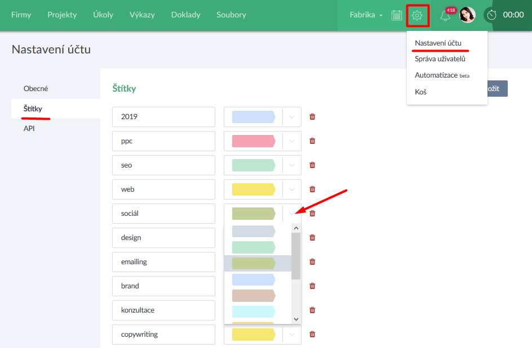Switch to the Obecné settings tab
This screenshot has height=348, width=532.
(36, 89)
